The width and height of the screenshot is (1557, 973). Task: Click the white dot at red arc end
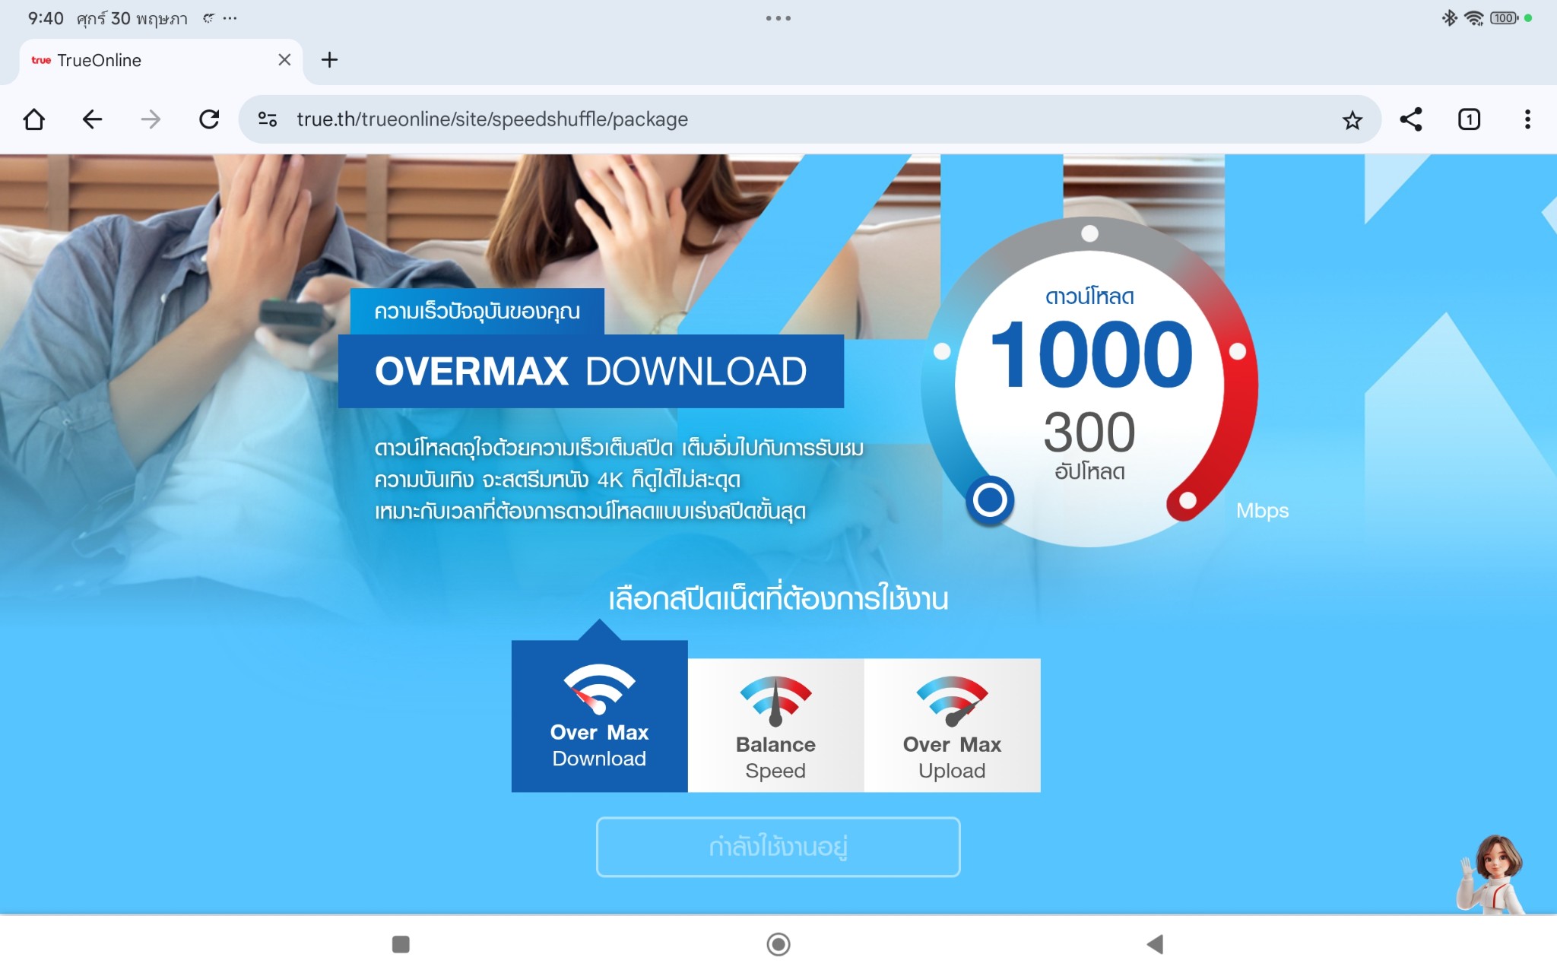(1188, 500)
